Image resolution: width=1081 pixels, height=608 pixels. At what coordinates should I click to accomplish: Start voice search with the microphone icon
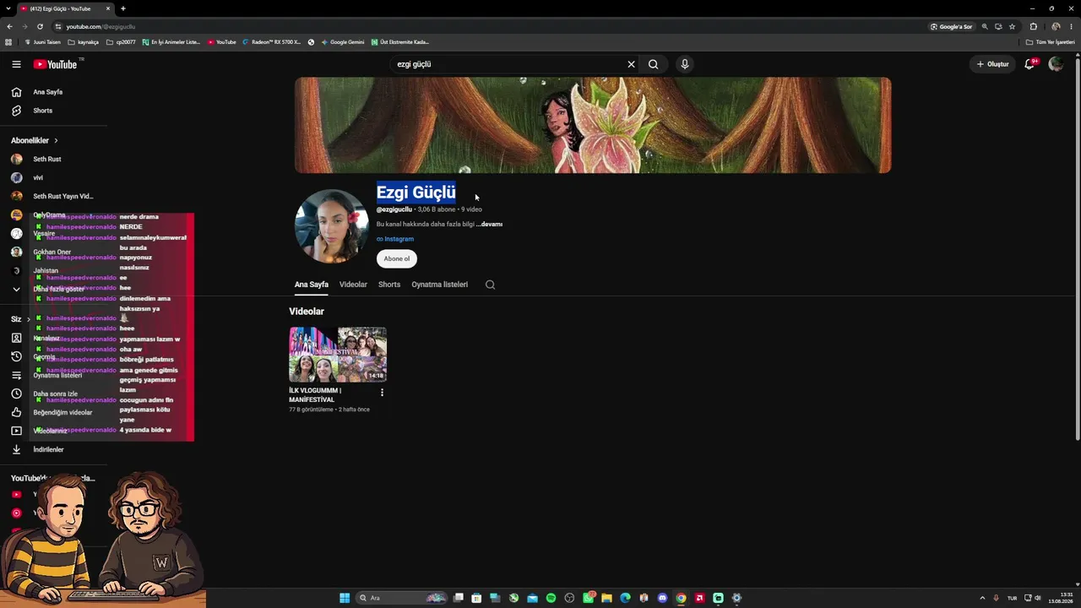click(685, 64)
